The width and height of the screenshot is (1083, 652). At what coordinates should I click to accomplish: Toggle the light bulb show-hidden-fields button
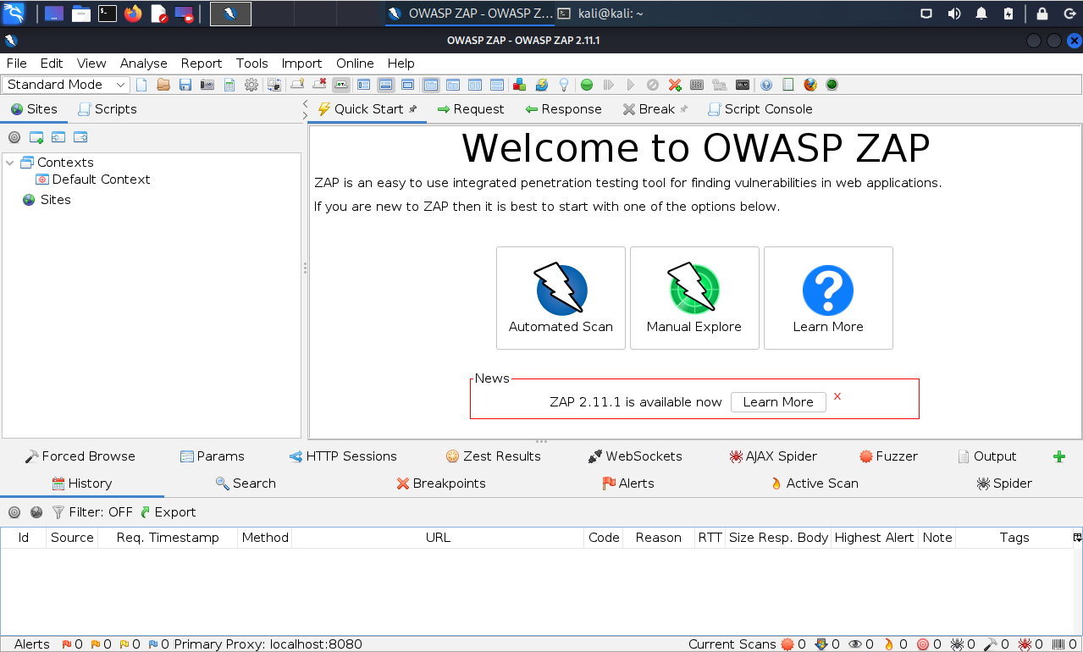[x=563, y=85]
